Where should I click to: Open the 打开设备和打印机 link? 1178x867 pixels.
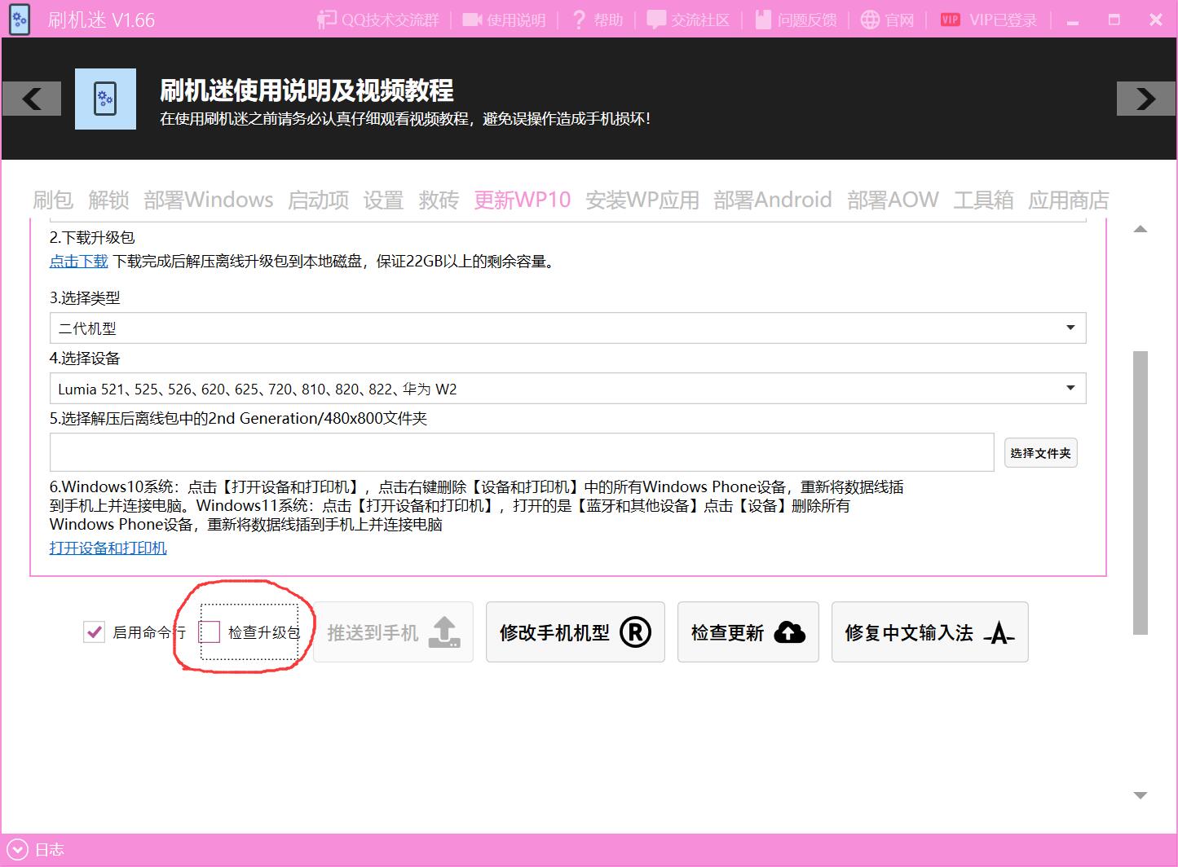pos(108,548)
